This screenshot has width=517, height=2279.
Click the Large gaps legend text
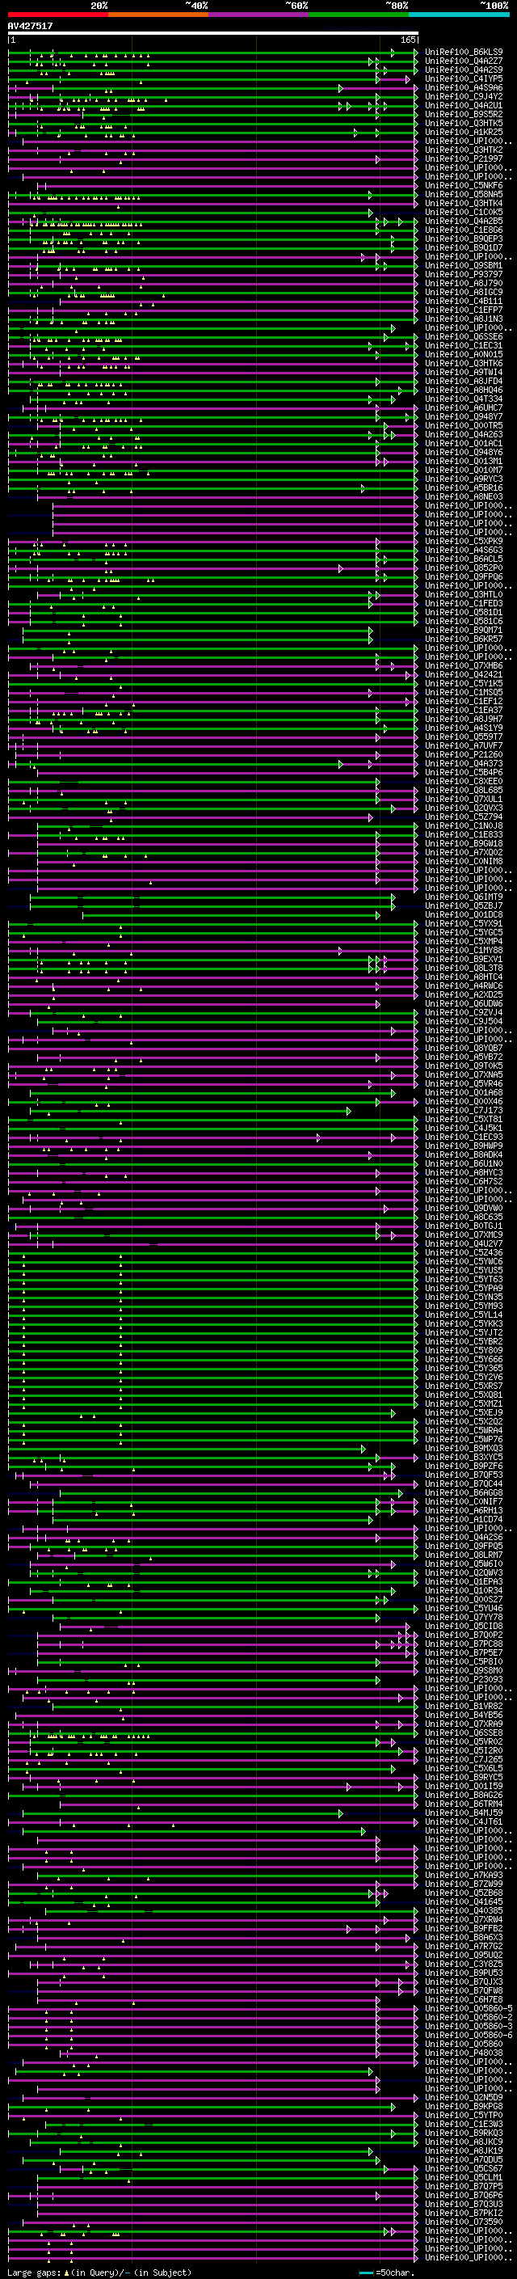(x=99, y=2273)
